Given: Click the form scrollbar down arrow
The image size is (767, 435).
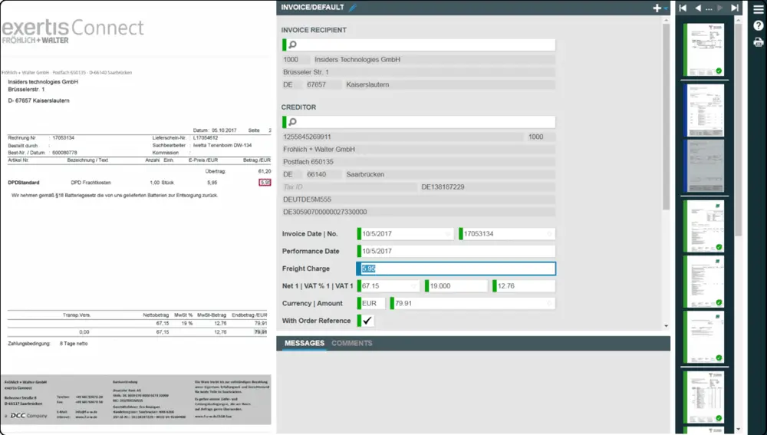Looking at the screenshot, I should (666, 326).
